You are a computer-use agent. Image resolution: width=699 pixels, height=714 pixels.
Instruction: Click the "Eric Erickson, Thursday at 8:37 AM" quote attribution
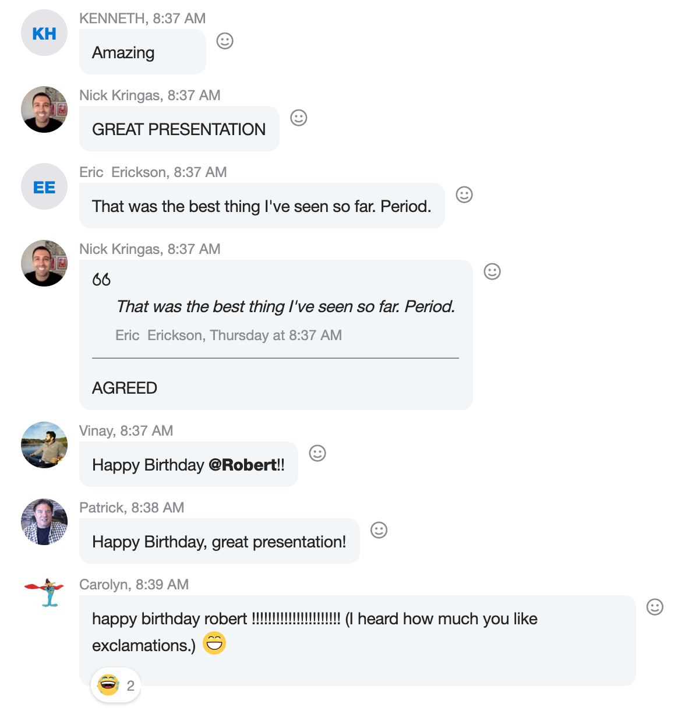click(x=228, y=335)
